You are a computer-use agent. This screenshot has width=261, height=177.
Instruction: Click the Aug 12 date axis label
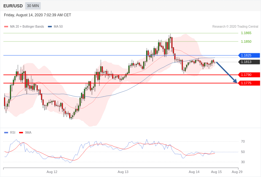[52, 172]
